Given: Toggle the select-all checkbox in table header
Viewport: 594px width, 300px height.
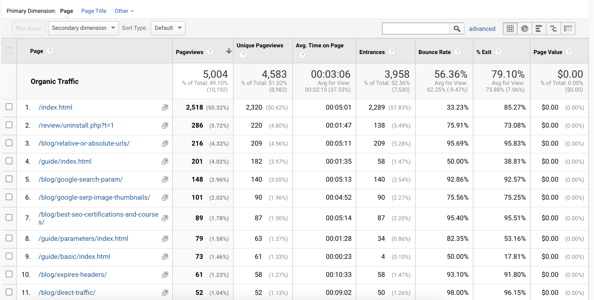Looking at the screenshot, I should (9, 50).
